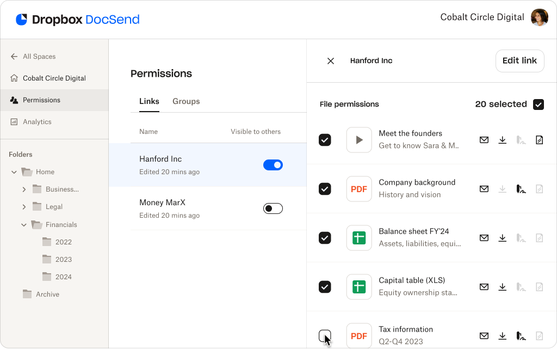This screenshot has height=350, width=557.
Task: Turn off Hanford Inc visible to others
Action: pyautogui.click(x=273, y=165)
